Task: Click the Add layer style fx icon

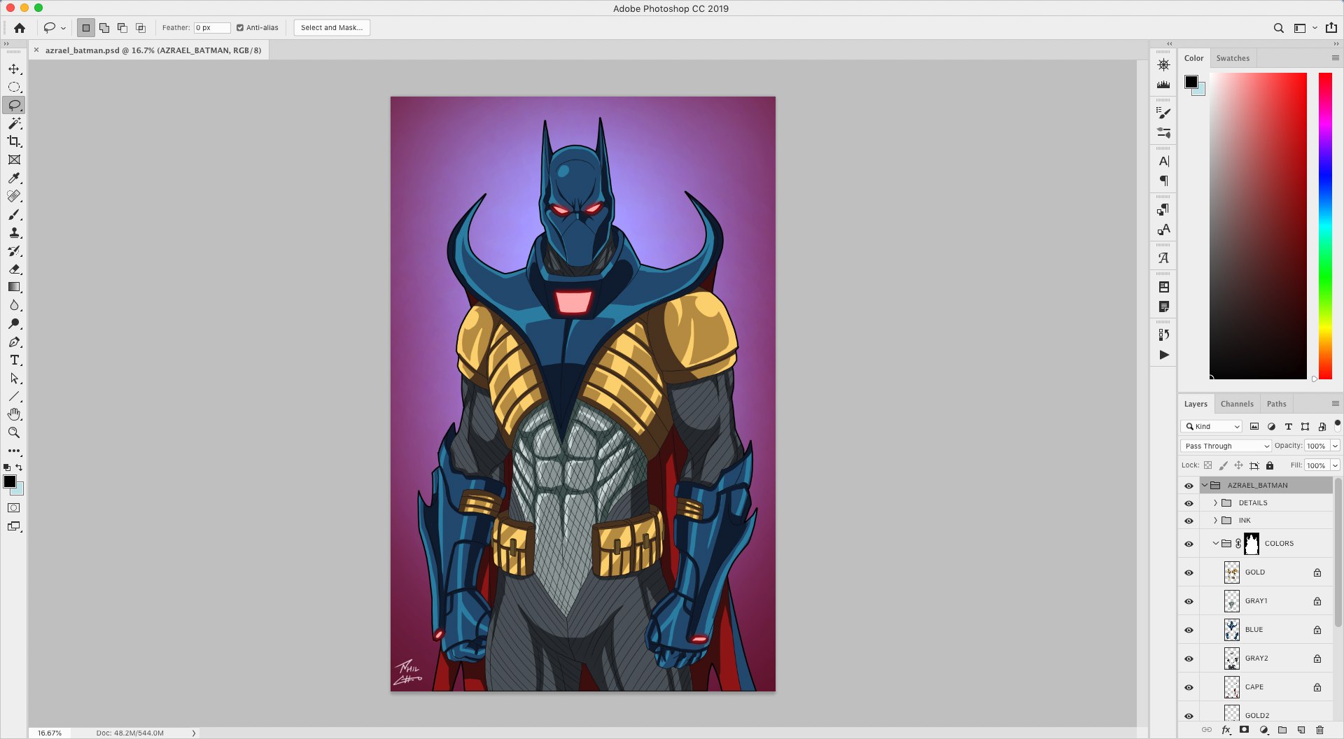Action: click(1226, 730)
